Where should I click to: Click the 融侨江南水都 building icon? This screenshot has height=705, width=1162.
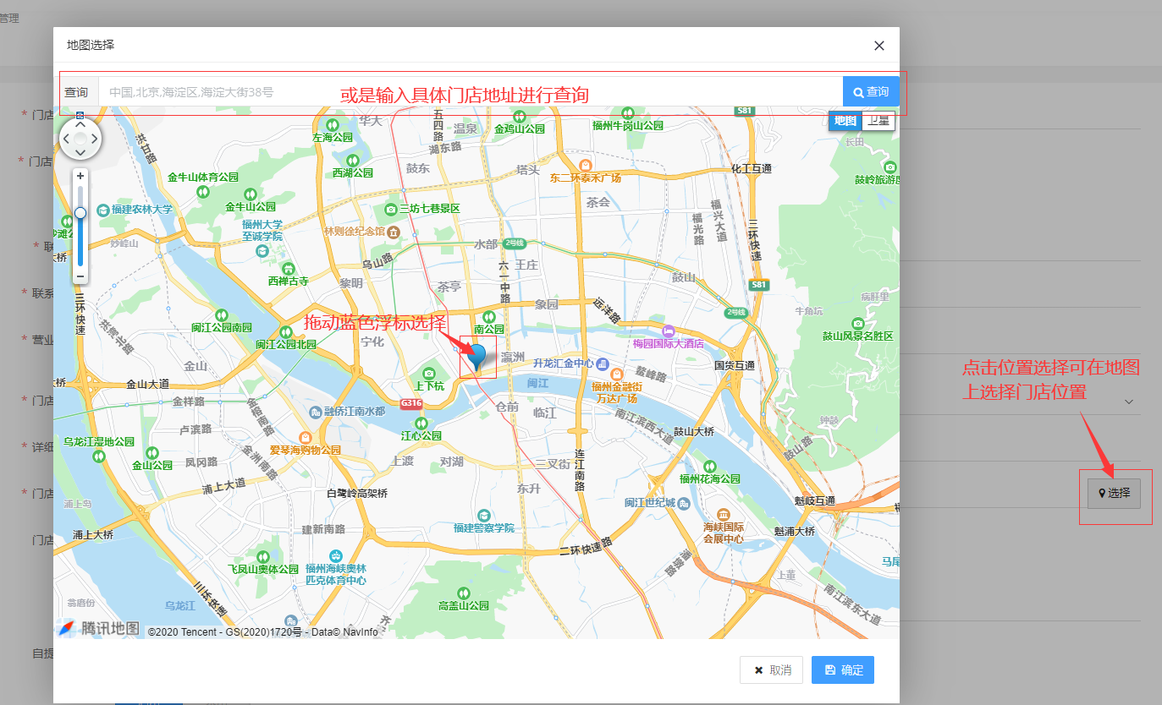[x=316, y=412]
